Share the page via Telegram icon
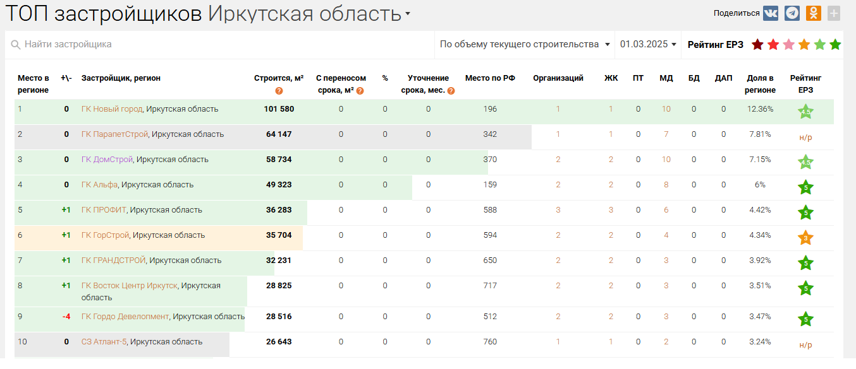856x369 pixels. tap(792, 13)
